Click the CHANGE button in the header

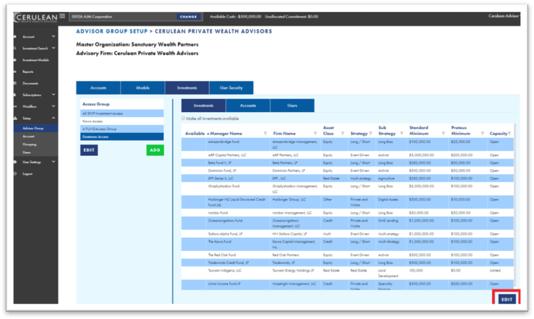click(x=188, y=16)
